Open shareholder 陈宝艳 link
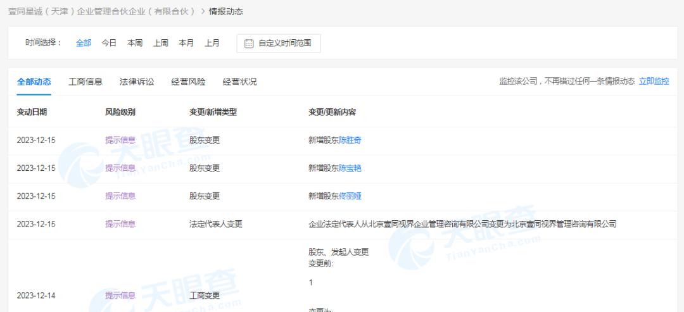 coord(350,168)
